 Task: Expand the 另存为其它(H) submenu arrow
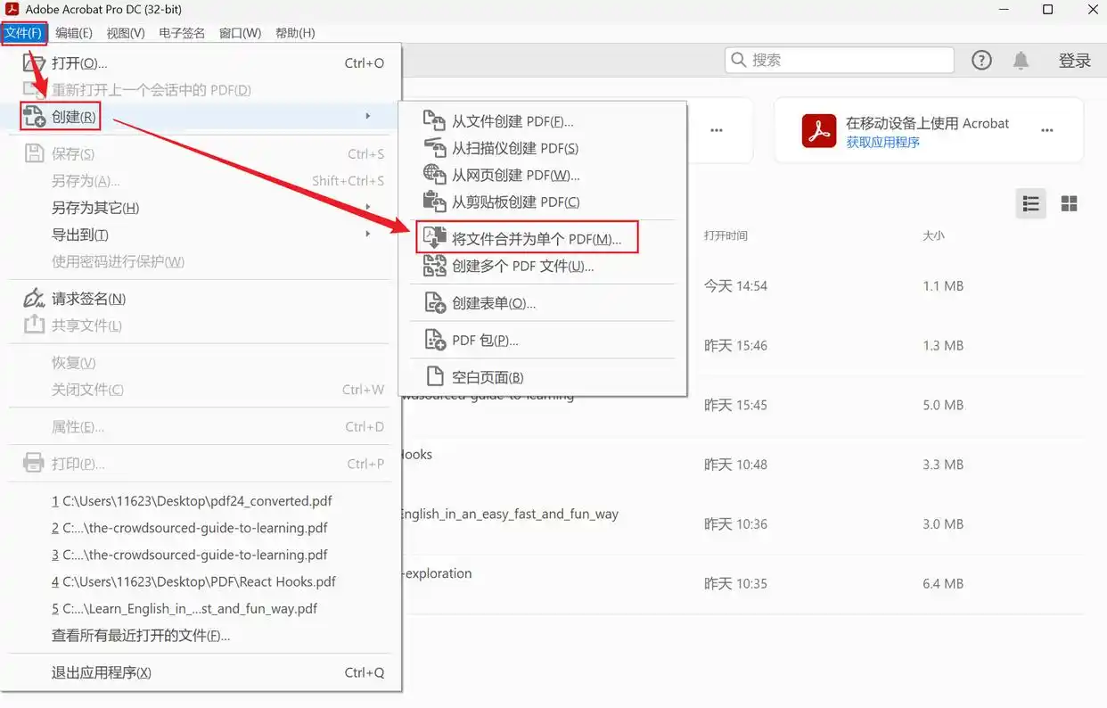(x=367, y=207)
